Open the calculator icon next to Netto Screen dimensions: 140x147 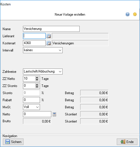pyautogui.click(x=54, y=114)
